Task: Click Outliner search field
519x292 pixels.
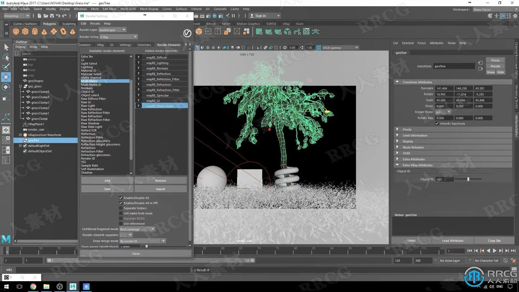Action: tap(49, 54)
